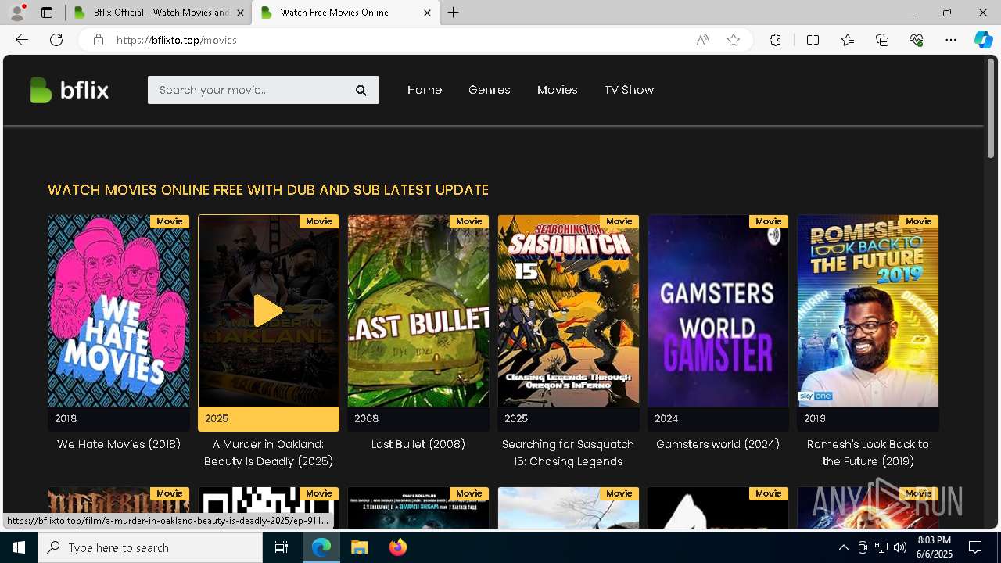Open Romesh's Look Back poster
This screenshot has height=563, width=1001.
click(868, 310)
